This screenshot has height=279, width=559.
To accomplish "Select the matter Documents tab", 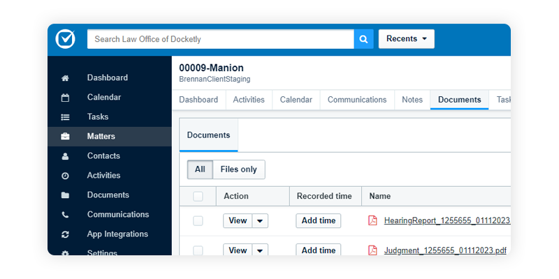I will (460, 100).
